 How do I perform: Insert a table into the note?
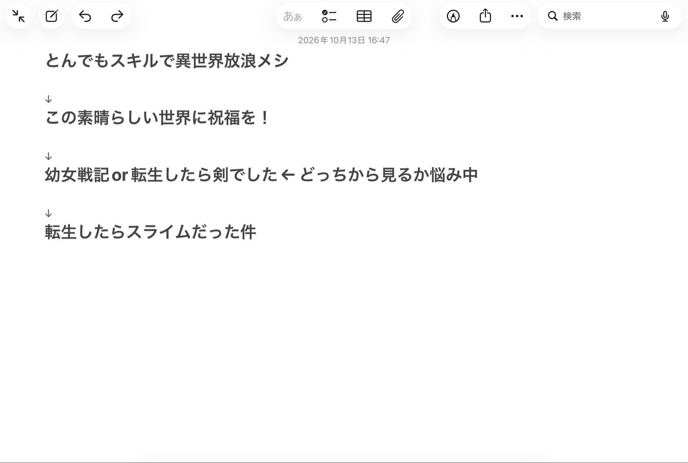click(x=364, y=16)
